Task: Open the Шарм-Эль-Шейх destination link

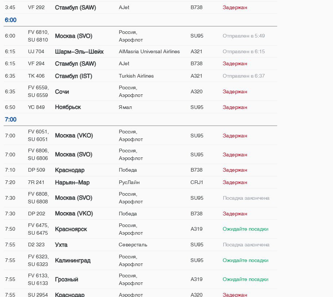Action: pos(79,52)
